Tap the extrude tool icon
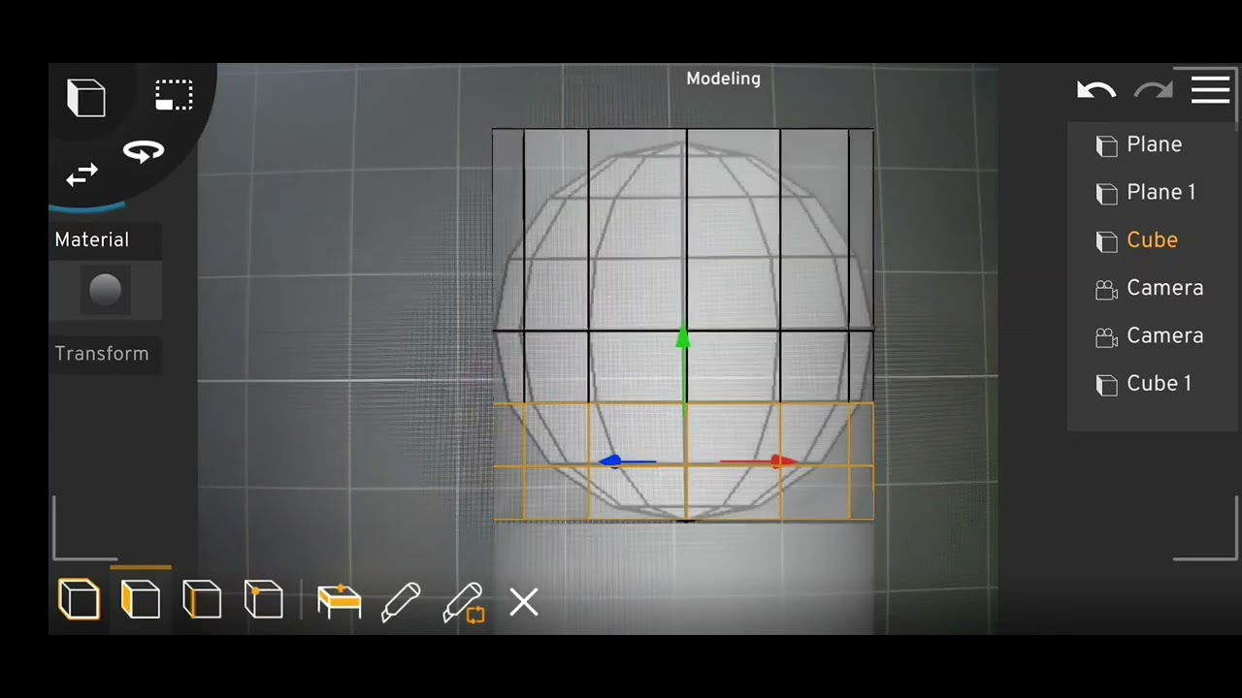Image resolution: width=1242 pixels, height=698 pixels. (339, 601)
